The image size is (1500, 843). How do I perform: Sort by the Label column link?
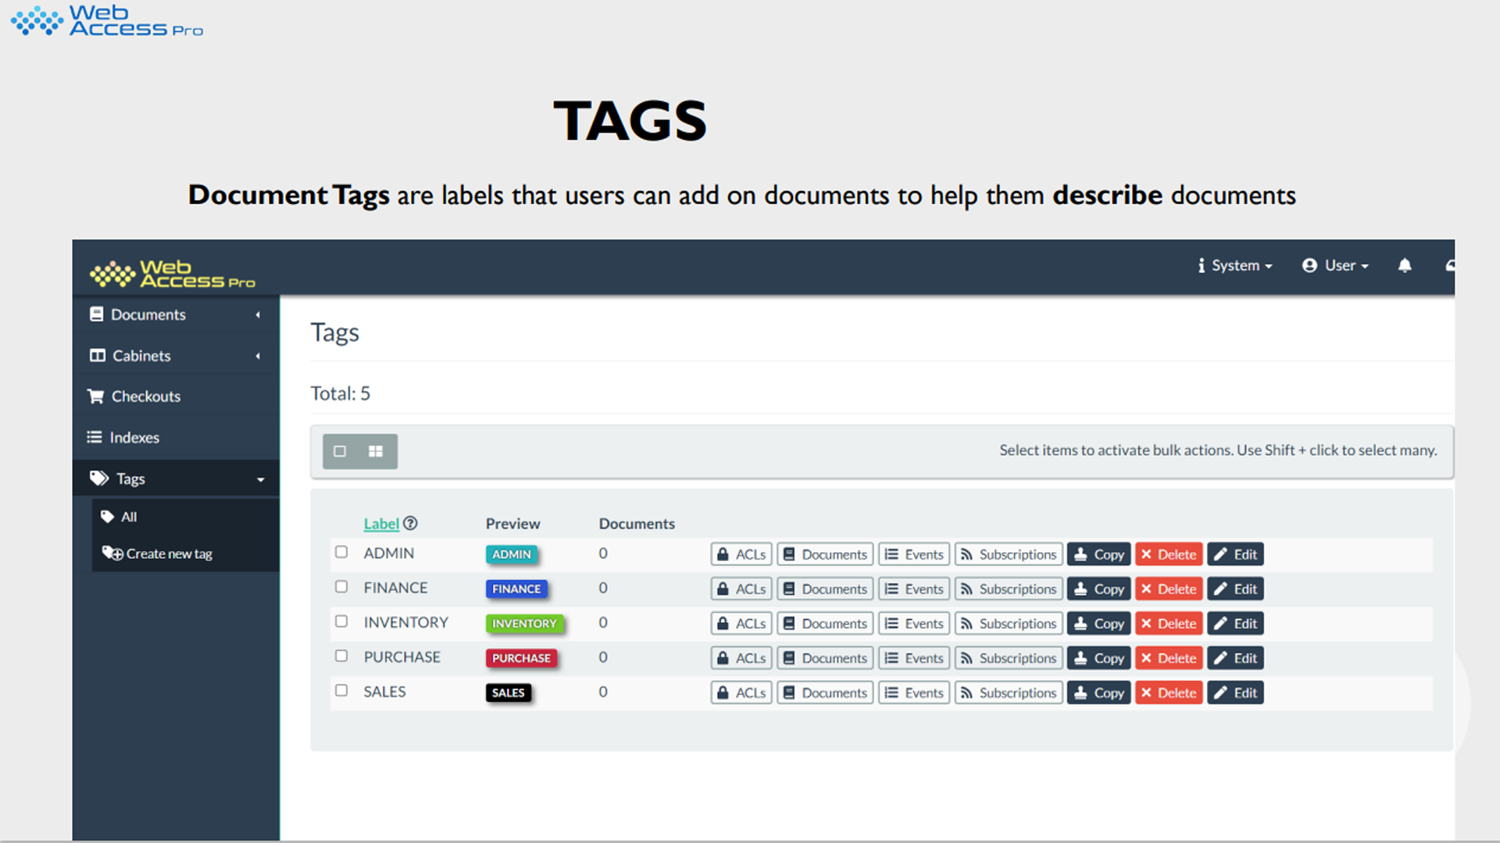(x=381, y=524)
